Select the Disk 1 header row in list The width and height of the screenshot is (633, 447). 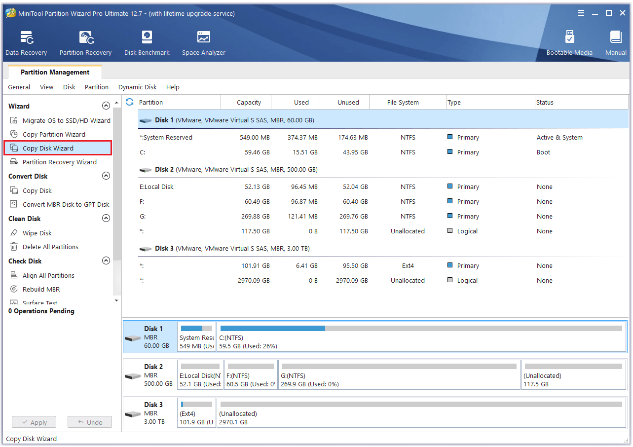tap(383, 120)
